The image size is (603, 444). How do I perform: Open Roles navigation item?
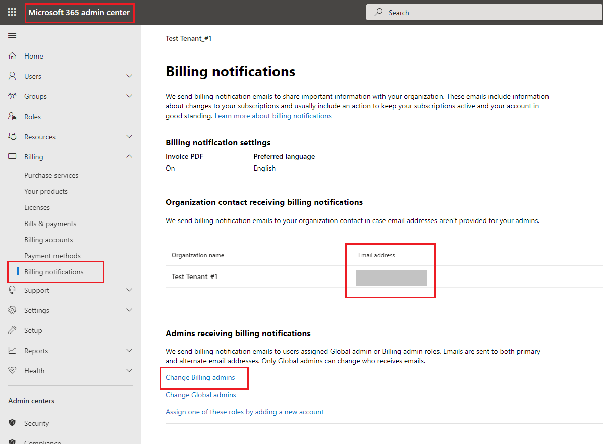tap(32, 117)
